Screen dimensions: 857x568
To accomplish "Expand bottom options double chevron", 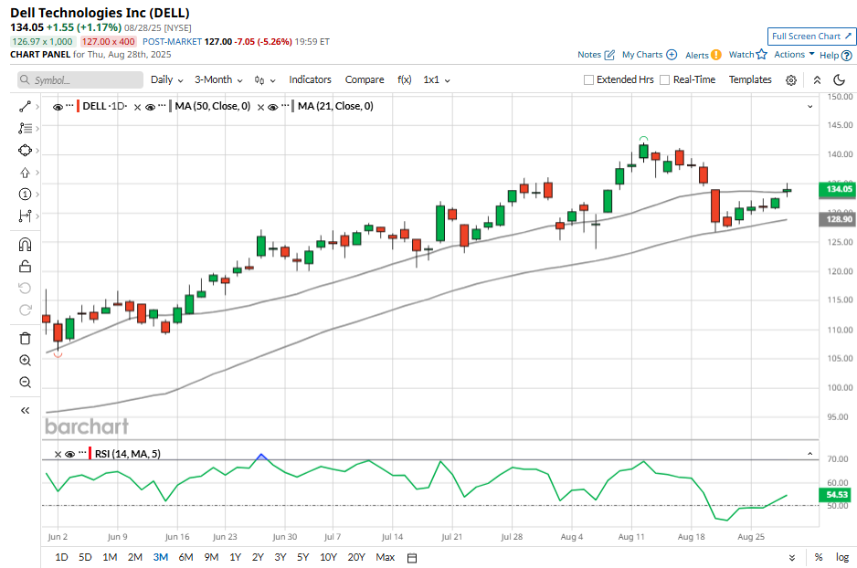I will coord(792,558).
